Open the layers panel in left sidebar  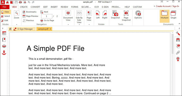point(4,46)
